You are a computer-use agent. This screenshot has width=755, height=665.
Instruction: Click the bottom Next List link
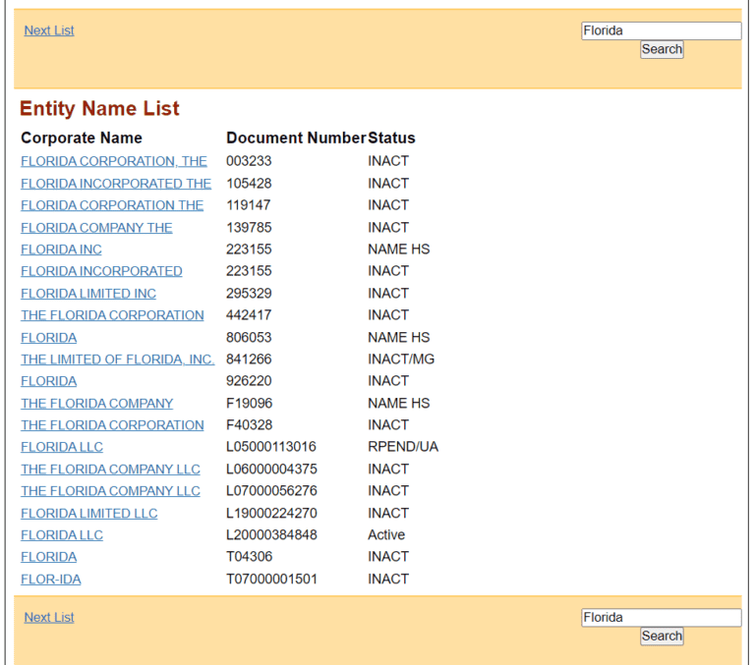pyautogui.click(x=49, y=617)
